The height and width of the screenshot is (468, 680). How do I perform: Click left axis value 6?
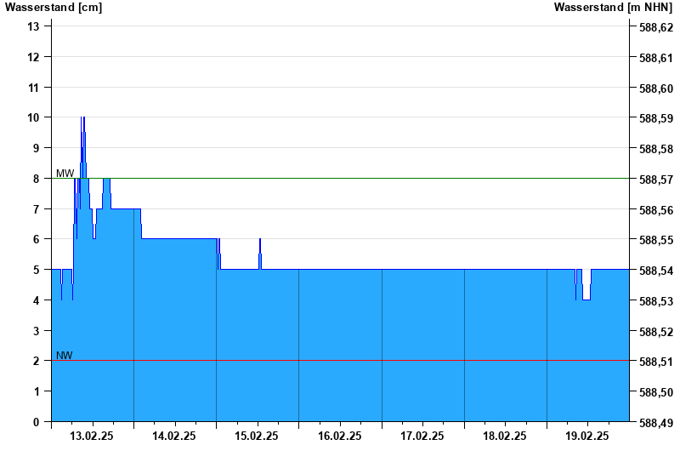[x=36, y=239]
